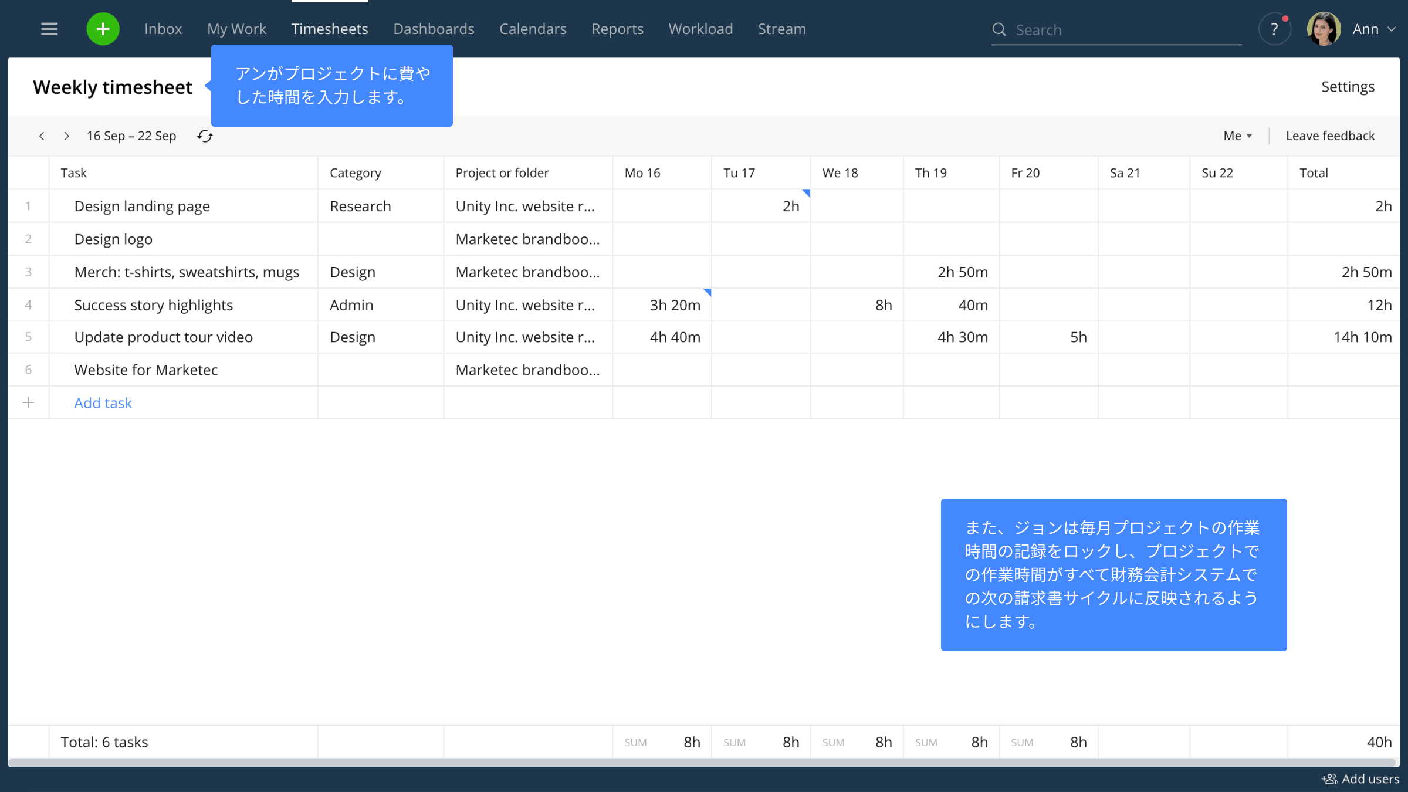Go to next week with right arrow

pos(67,136)
